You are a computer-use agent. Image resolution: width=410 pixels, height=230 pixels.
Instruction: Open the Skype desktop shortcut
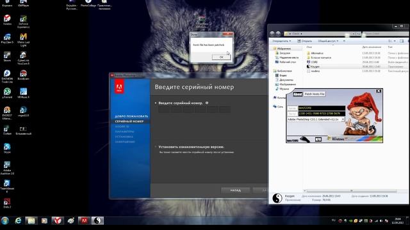coord(7,148)
